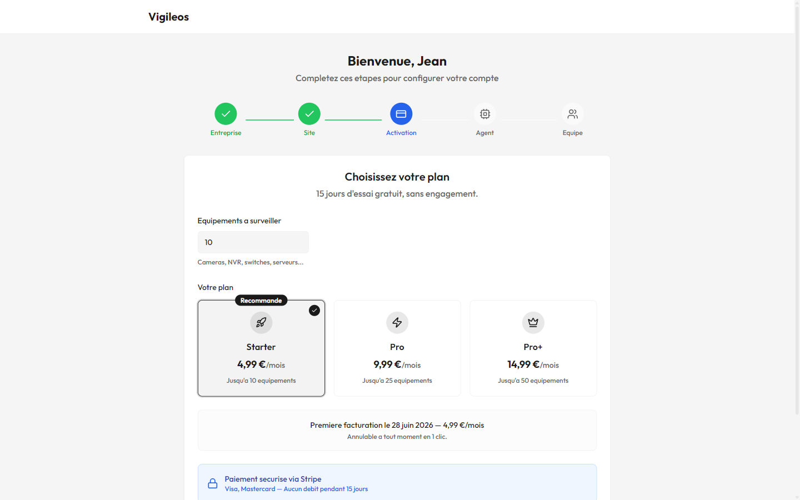The width and height of the screenshot is (800, 500).
Task: Click the Agent step label
Action: pyautogui.click(x=485, y=133)
